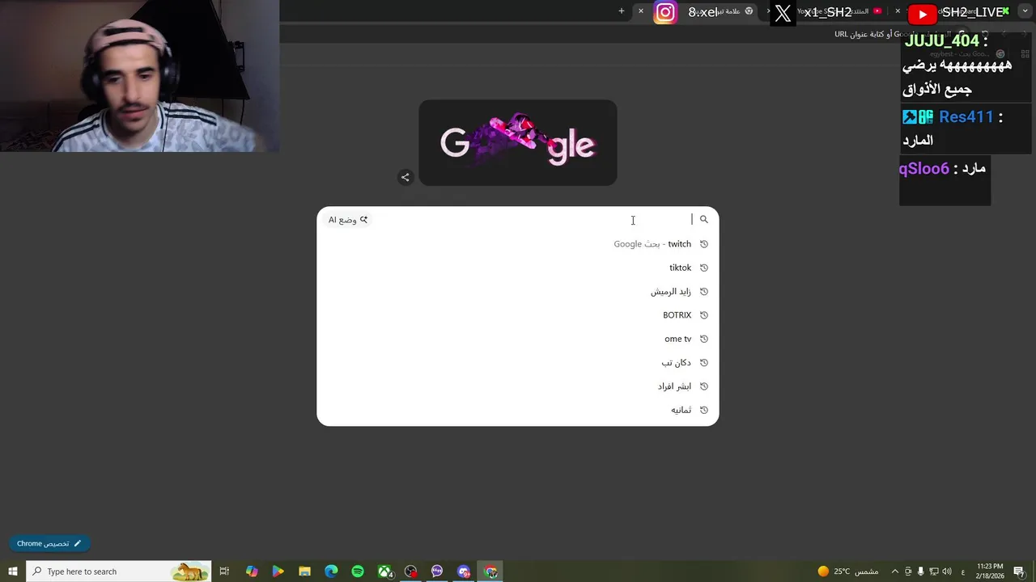Screen dimensions: 1036x582
Task: Open Google Play from the taskbar
Action: click(x=278, y=571)
